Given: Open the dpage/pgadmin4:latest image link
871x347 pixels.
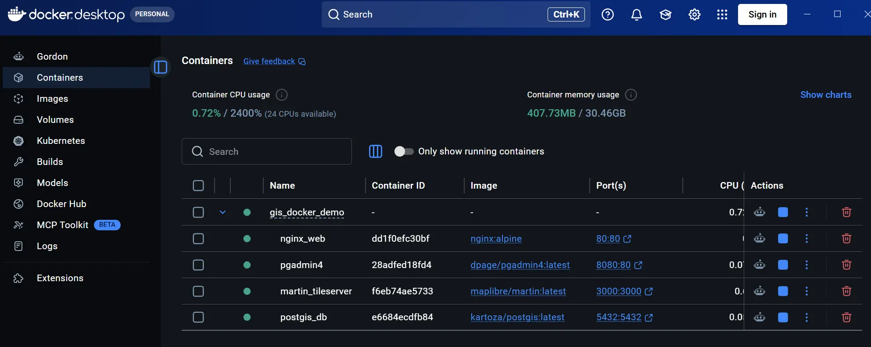Looking at the screenshot, I should [520, 265].
